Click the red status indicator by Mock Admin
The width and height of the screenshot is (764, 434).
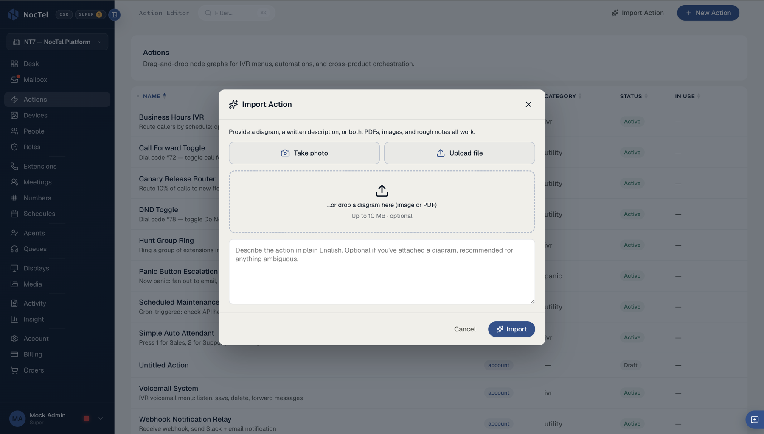(87, 419)
